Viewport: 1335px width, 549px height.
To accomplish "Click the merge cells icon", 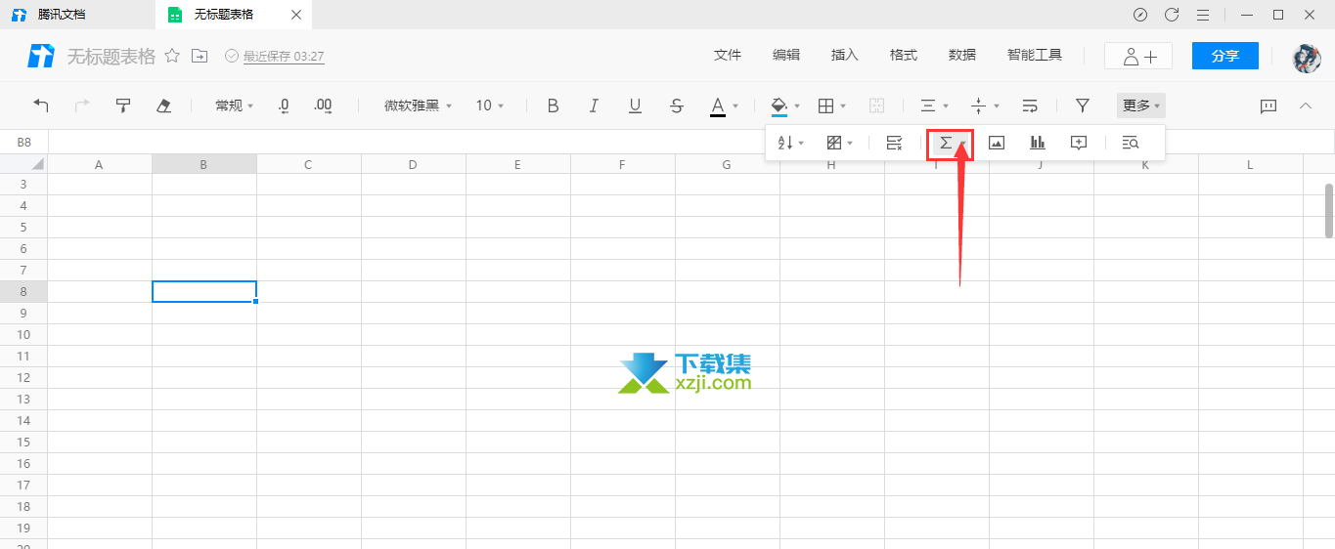I will point(877,106).
